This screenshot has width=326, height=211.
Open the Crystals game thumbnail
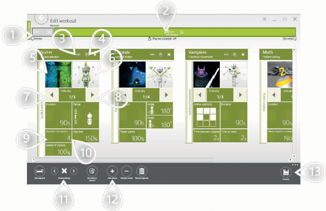pyautogui.click(x=133, y=74)
